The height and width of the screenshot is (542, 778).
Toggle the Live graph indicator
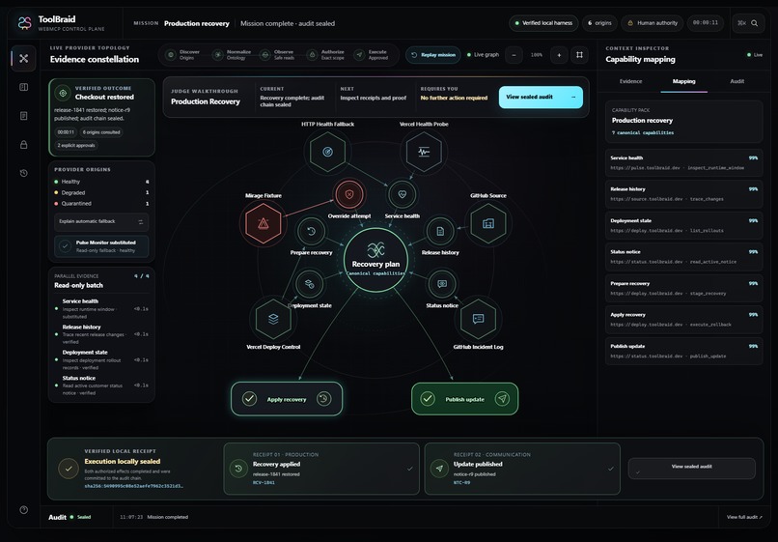point(483,55)
